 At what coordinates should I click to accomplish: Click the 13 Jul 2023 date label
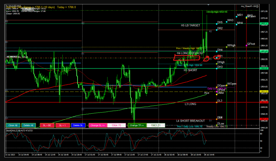(10, 155)
